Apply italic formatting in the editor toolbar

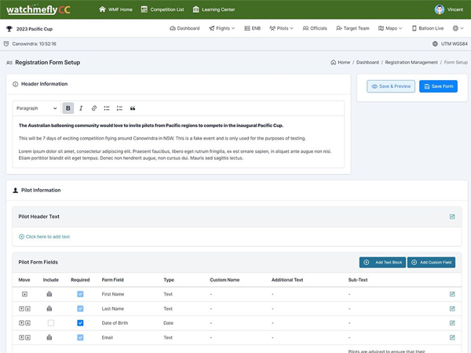coord(81,108)
